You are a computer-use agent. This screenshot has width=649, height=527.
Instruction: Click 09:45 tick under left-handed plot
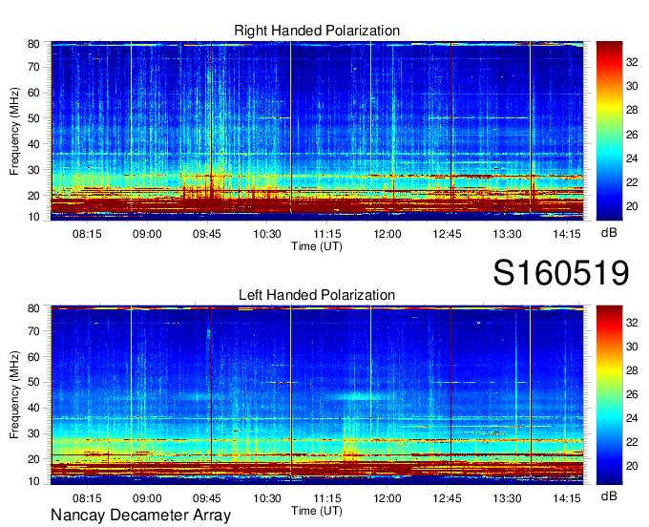[x=207, y=498]
